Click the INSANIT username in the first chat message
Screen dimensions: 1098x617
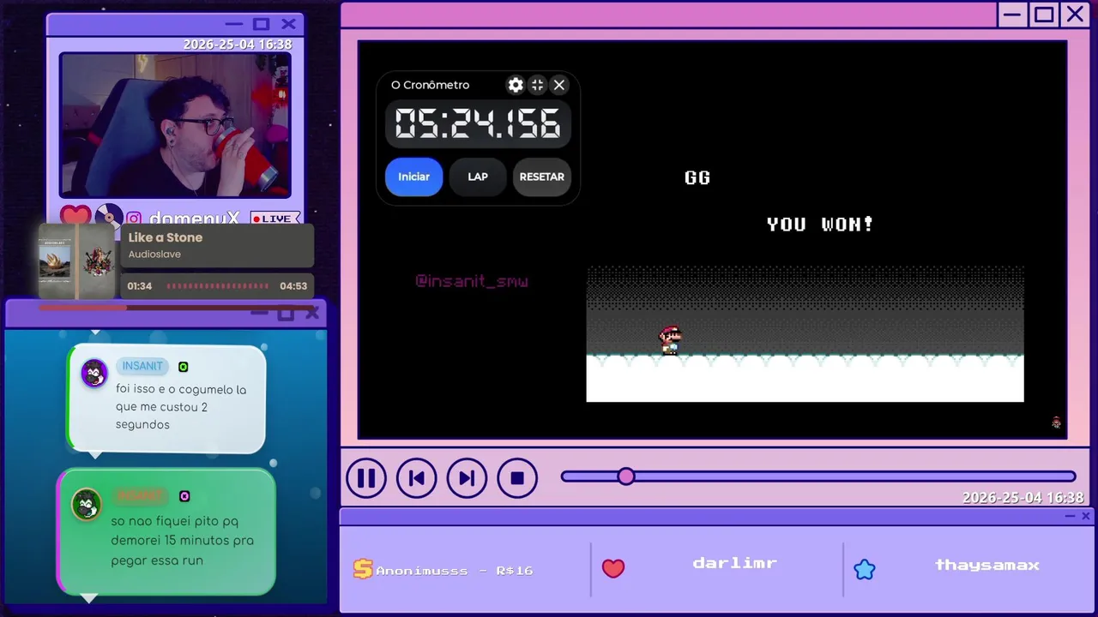point(142,366)
